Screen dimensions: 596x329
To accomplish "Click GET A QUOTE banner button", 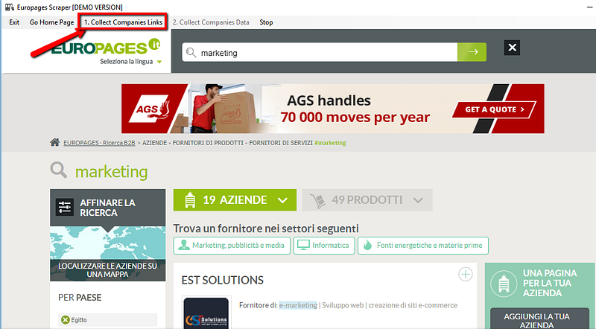I will [494, 109].
